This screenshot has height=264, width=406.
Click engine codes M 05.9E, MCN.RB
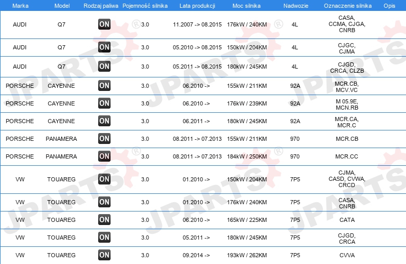tap(347, 104)
